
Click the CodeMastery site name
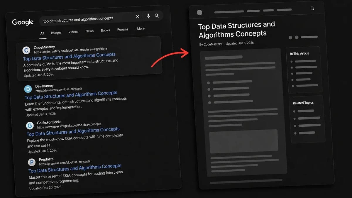[44, 47]
